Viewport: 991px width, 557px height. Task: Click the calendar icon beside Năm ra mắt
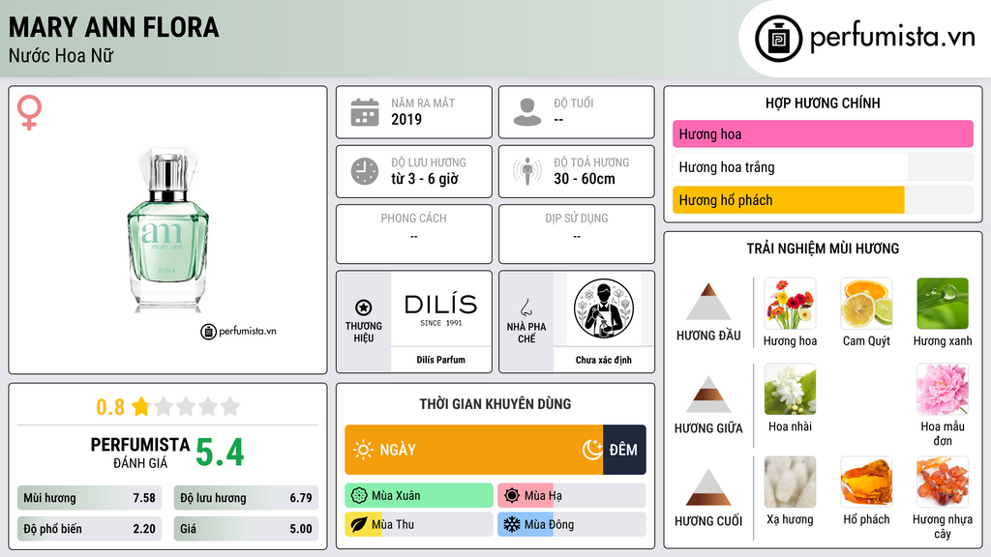pos(365,112)
